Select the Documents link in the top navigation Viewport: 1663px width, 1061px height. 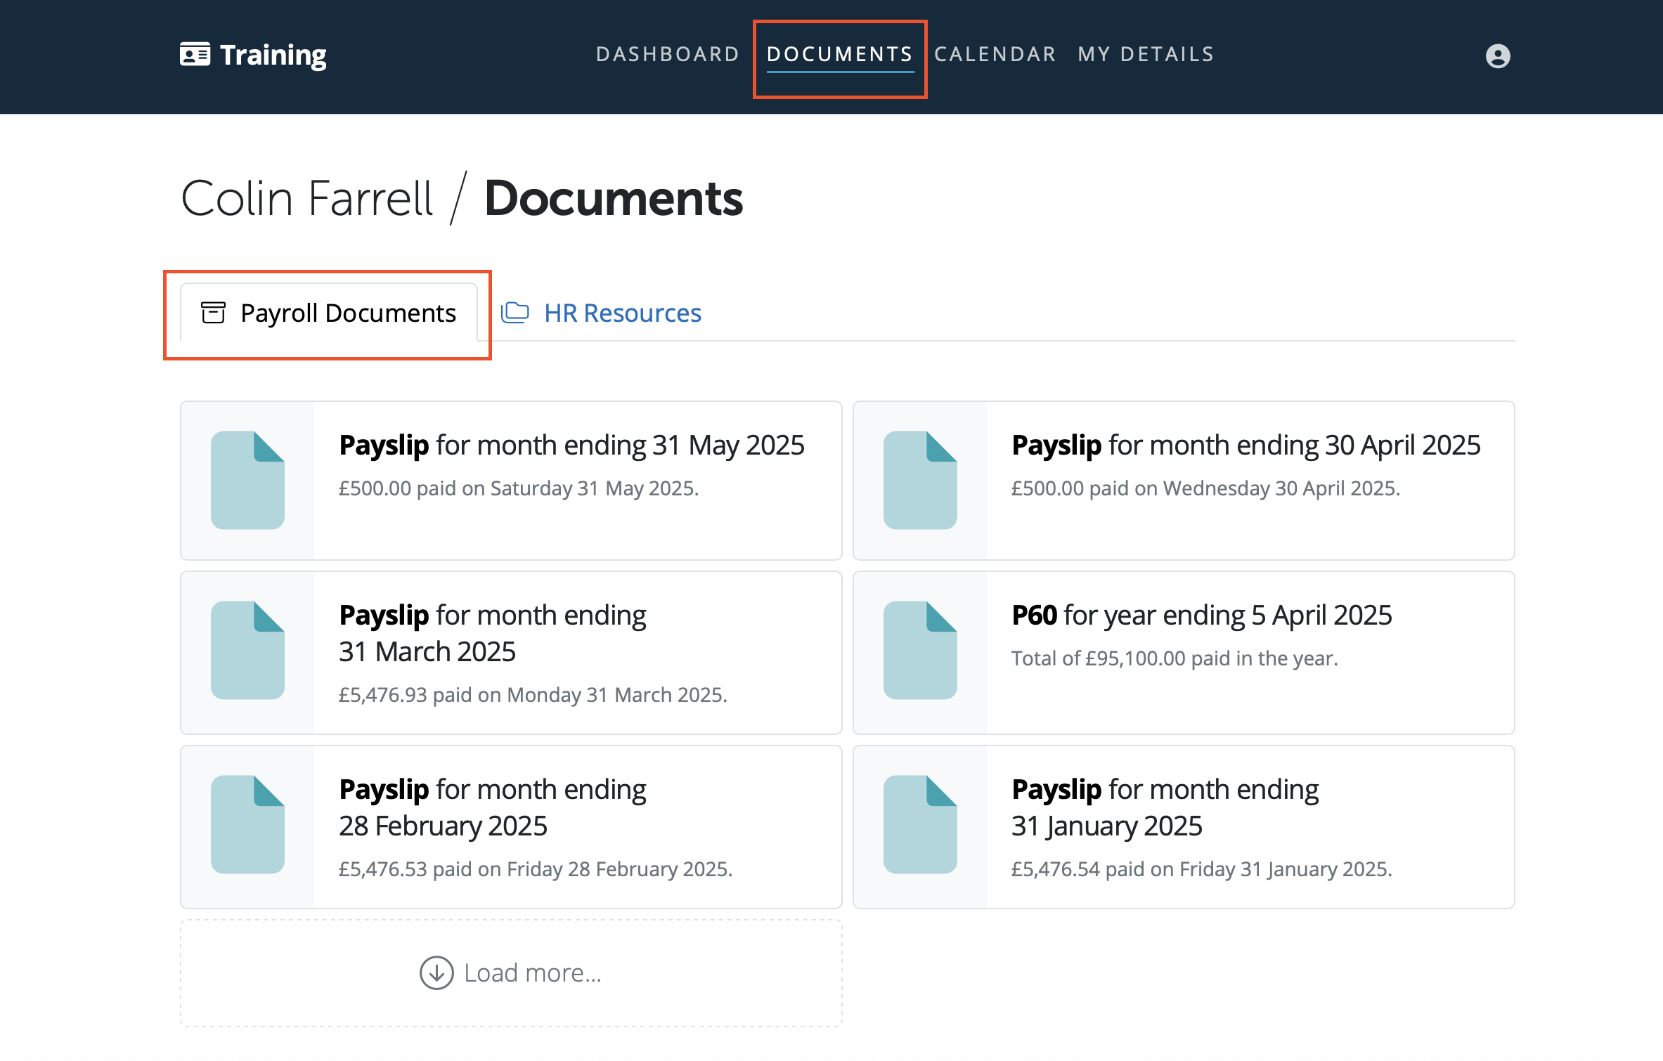pyautogui.click(x=840, y=54)
